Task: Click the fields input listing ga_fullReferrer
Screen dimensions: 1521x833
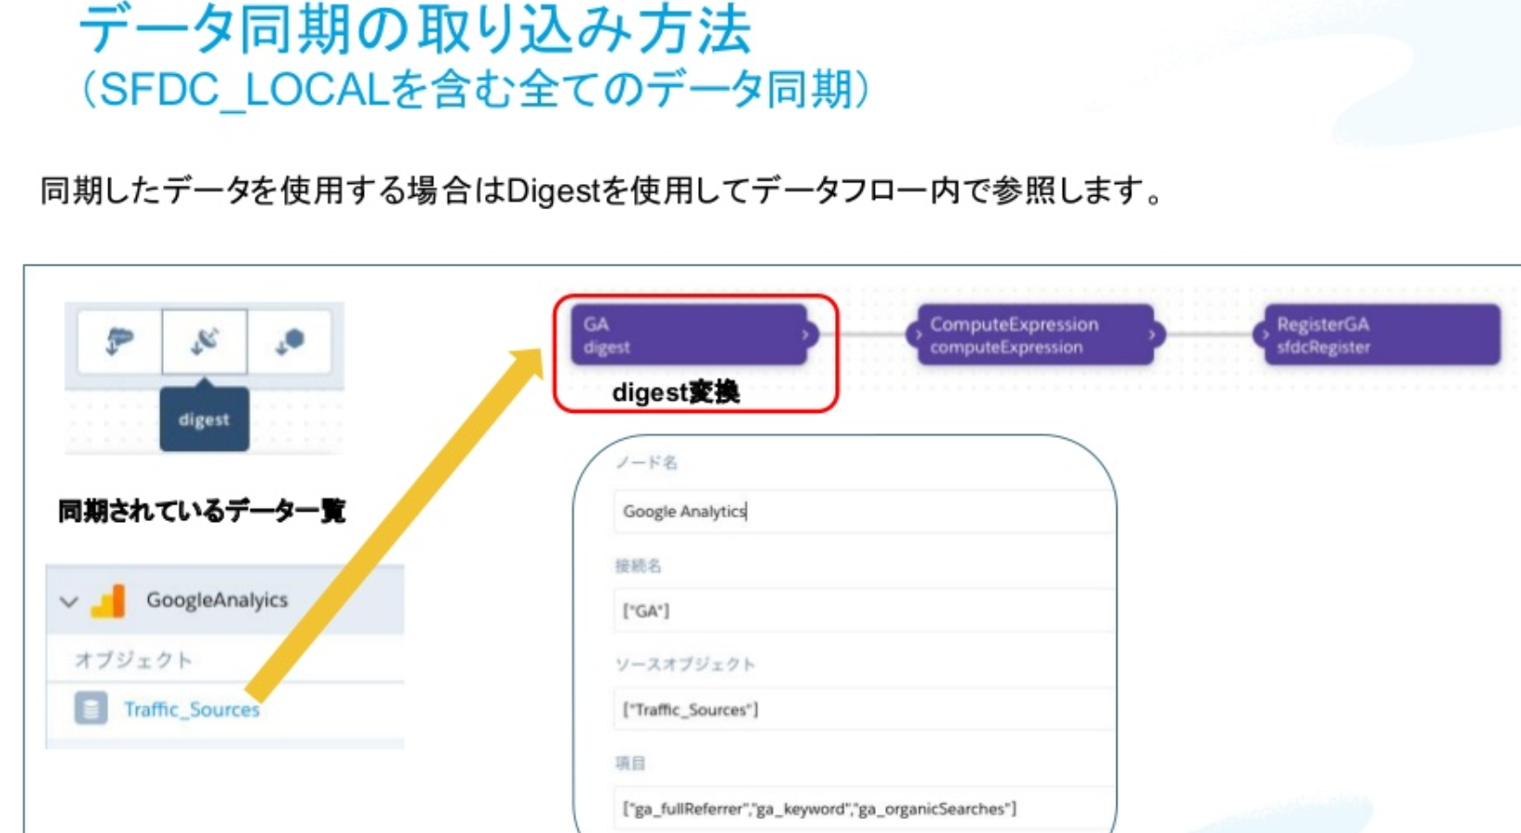Action: pyautogui.click(x=861, y=809)
